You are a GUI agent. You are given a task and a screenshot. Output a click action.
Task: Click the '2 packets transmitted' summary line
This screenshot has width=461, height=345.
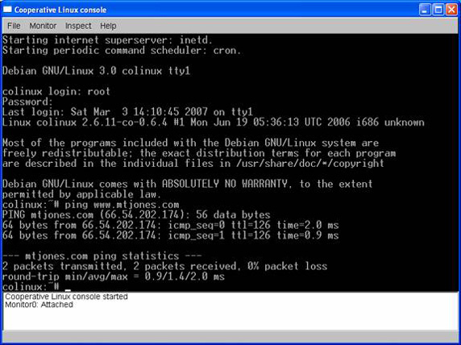164,267
